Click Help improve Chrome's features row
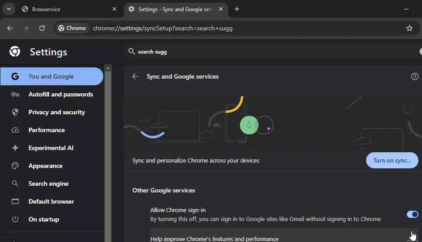The width and height of the screenshot is (422, 242). (x=284, y=236)
